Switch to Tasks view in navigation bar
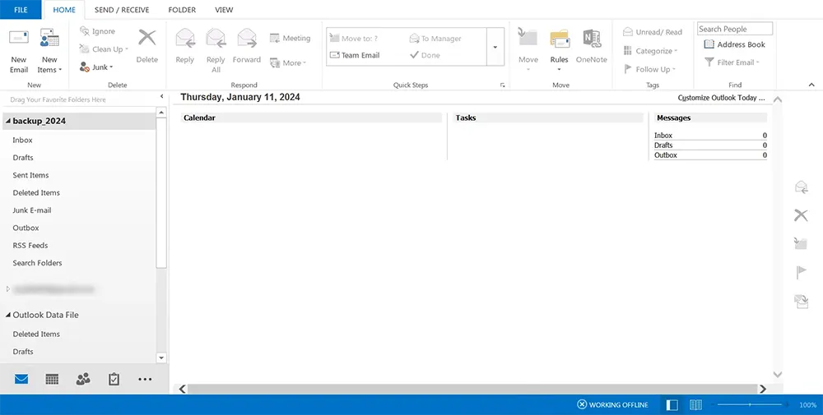The image size is (823, 415). point(114,379)
